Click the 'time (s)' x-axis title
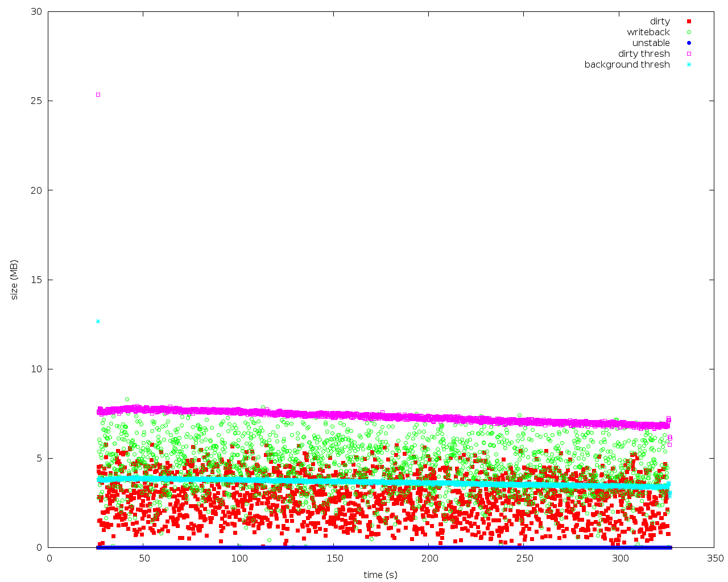Image resolution: width=728 pixels, height=582 pixels. (x=380, y=575)
